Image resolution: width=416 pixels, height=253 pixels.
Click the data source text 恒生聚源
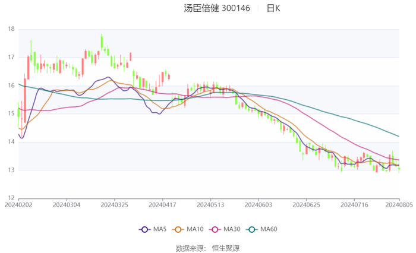(225, 248)
